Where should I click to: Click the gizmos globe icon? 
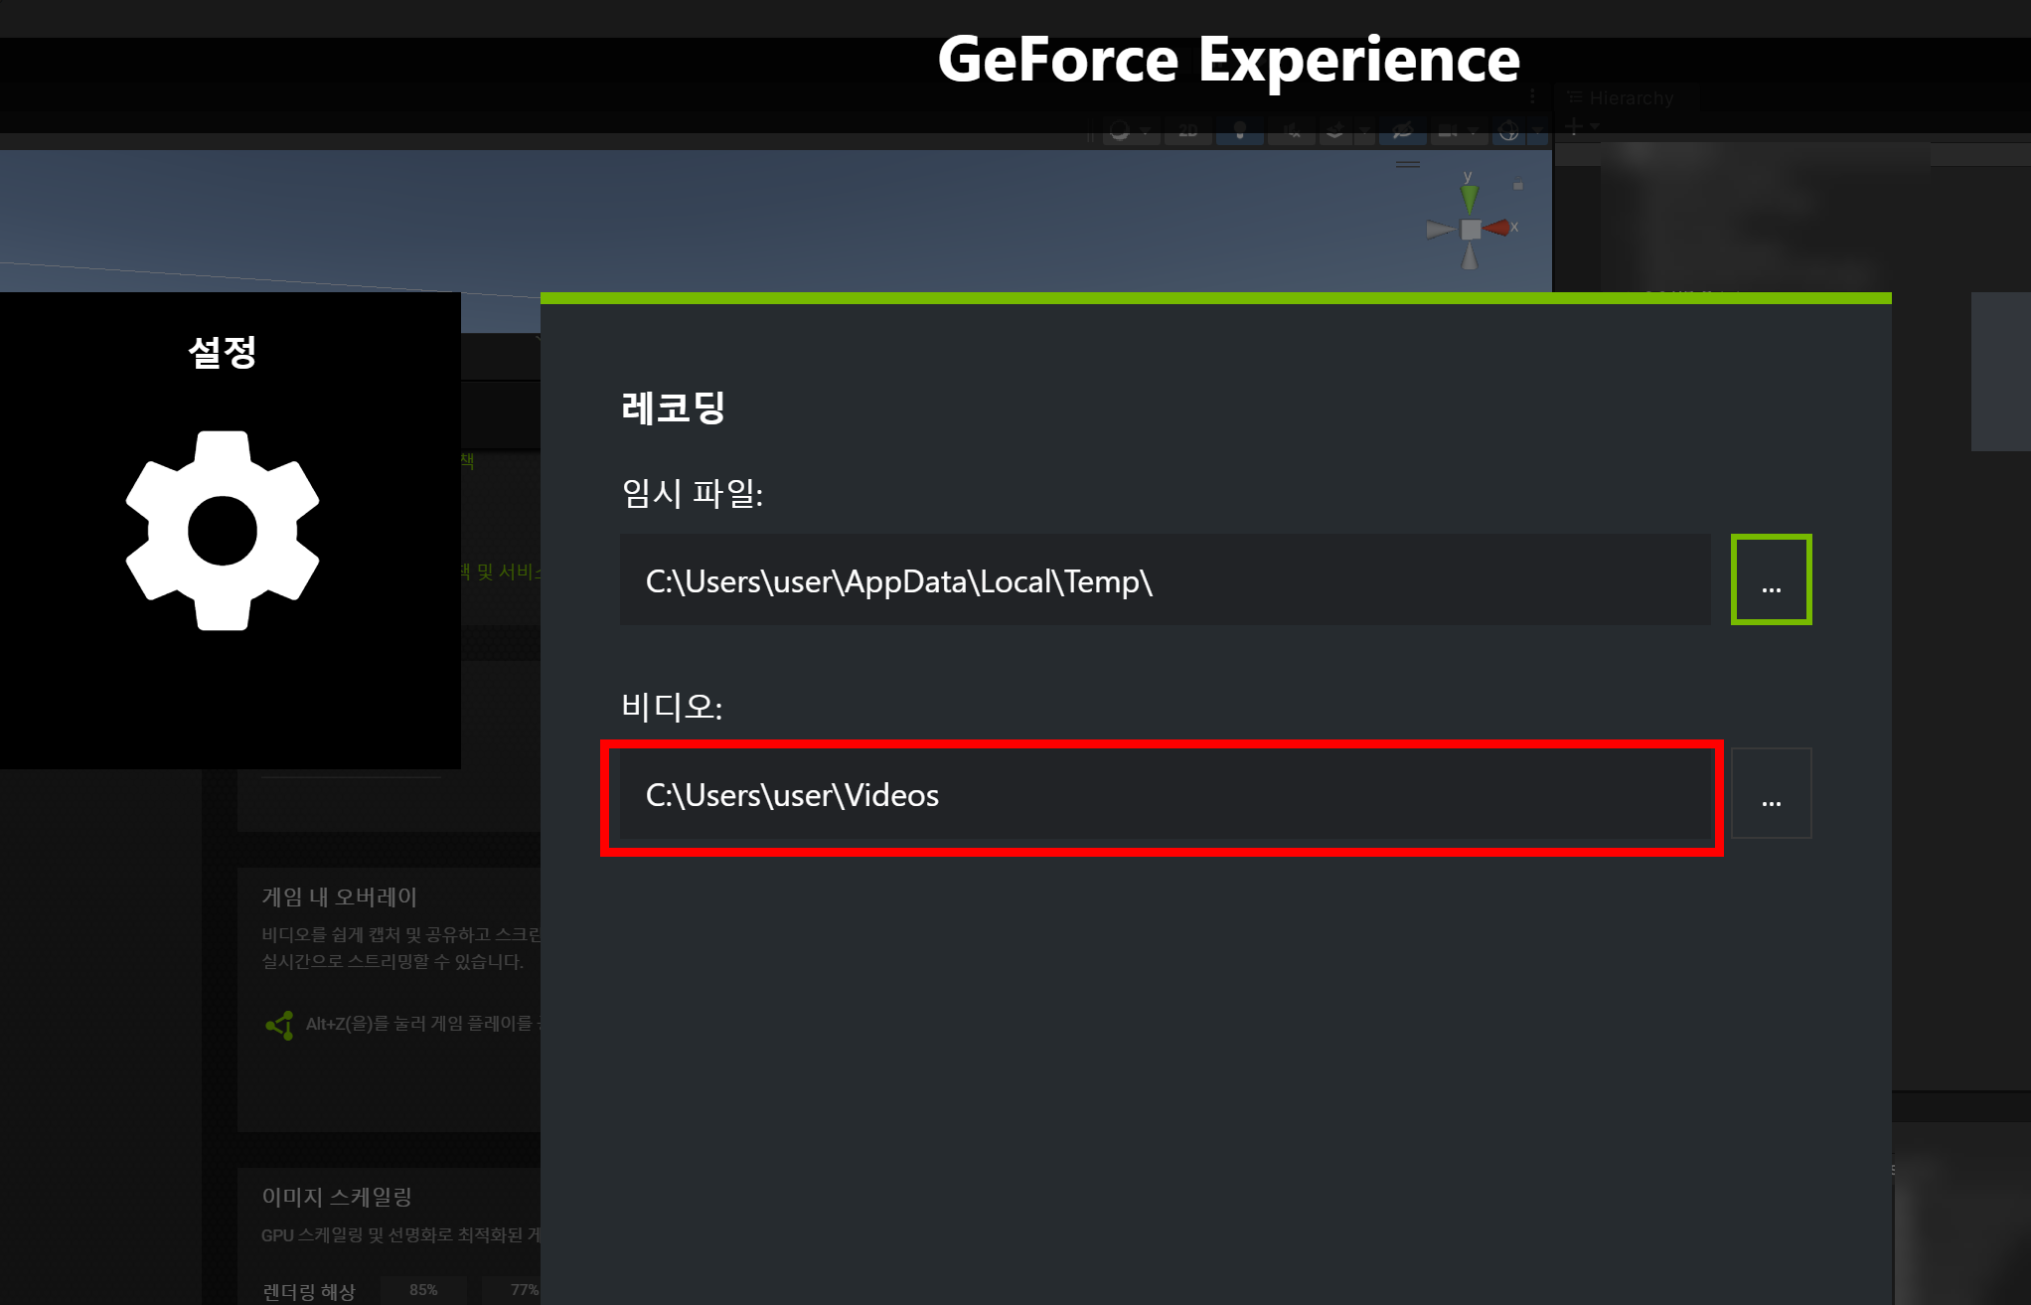[x=1508, y=131]
